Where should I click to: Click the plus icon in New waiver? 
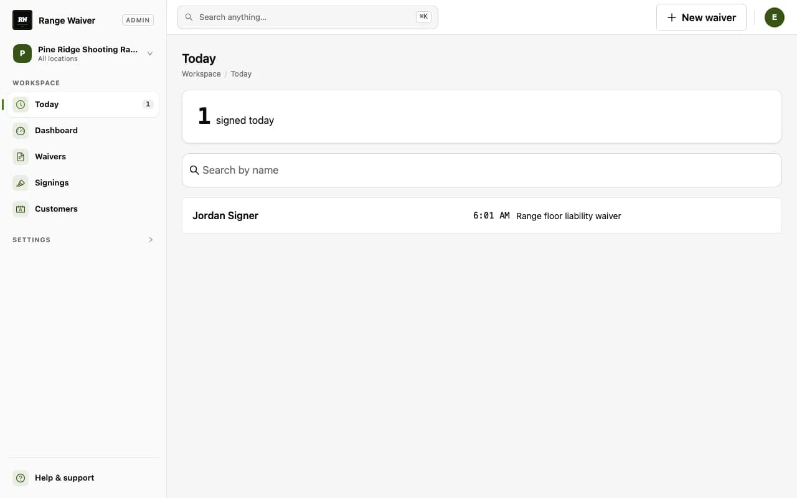point(672,17)
